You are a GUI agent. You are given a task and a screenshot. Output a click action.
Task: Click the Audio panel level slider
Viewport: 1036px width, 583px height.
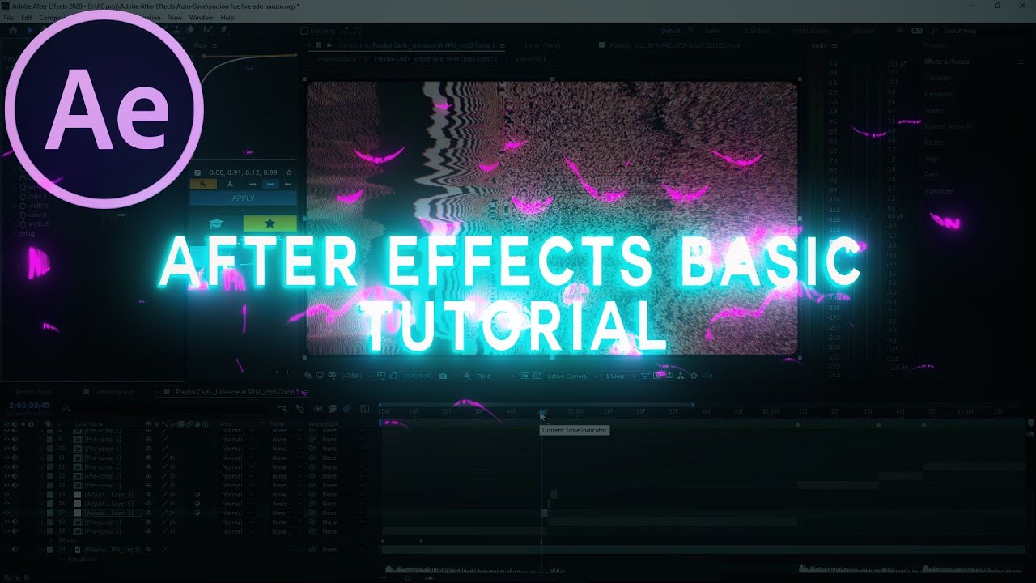point(868,216)
